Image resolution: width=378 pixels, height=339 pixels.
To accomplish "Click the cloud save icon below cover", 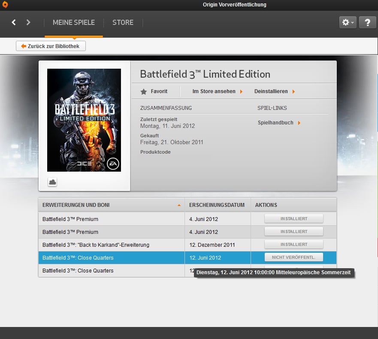I will tap(52, 182).
